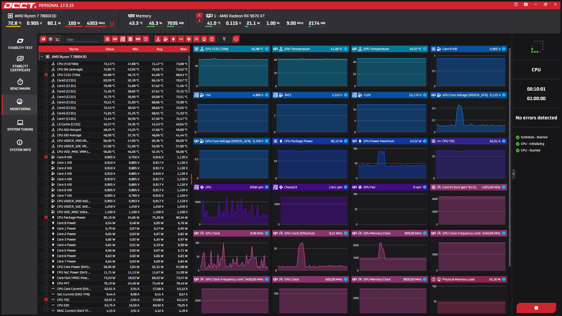Enable CPU Die (average) sensor checkbox
The height and width of the screenshot is (316, 562).
(x=46, y=69)
